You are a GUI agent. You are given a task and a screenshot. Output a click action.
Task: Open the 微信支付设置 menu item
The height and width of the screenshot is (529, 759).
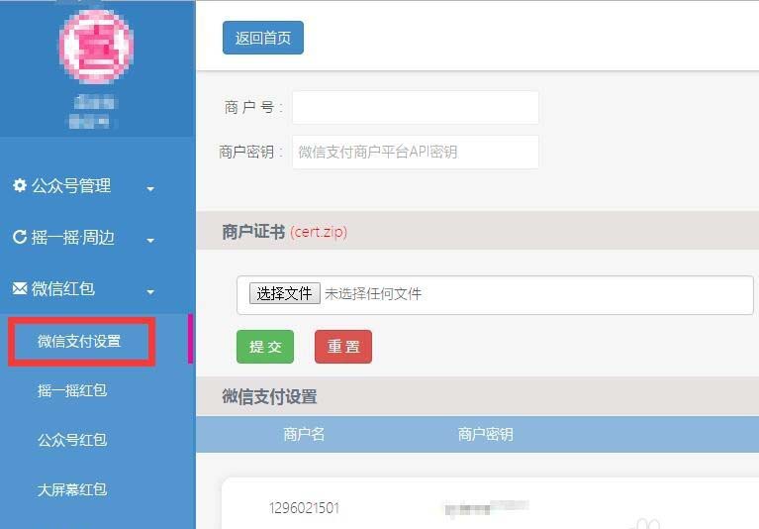79,341
